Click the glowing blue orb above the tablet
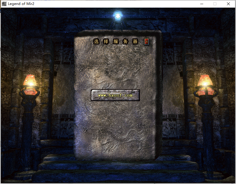This screenshot has width=236, height=184. pos(118,16)
